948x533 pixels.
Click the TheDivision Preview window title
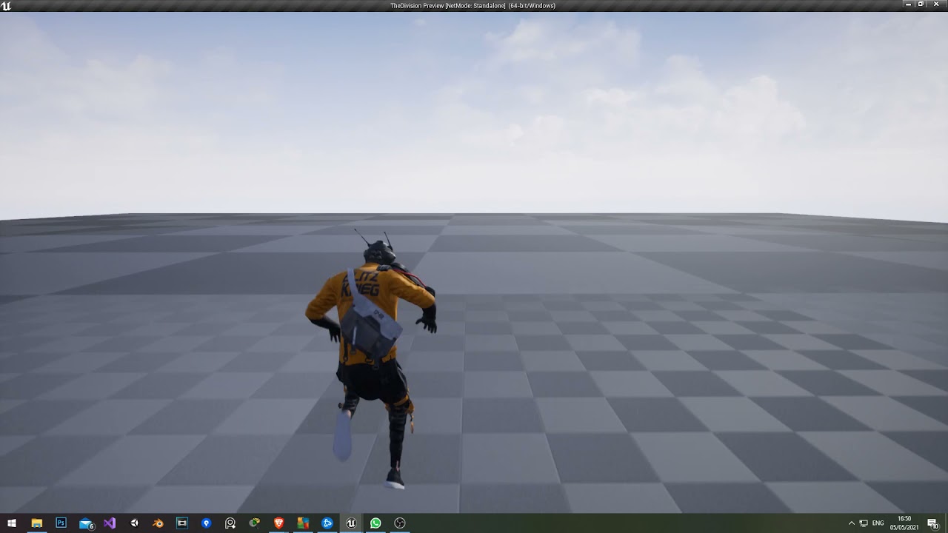coord(473,5)
